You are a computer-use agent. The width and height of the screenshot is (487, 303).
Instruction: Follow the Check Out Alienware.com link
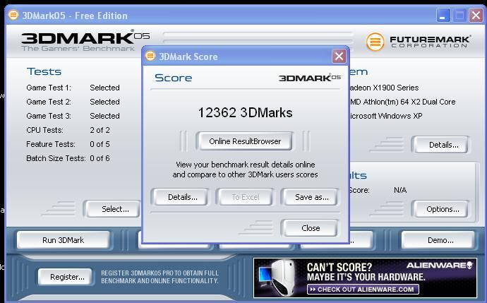click(363, 290)
